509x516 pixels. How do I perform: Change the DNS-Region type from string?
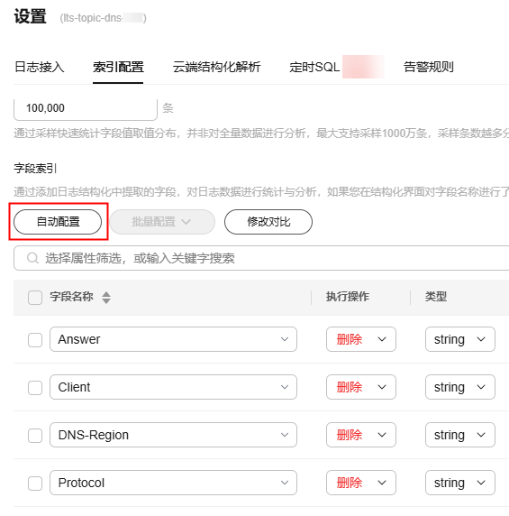[x=460, y=435]
